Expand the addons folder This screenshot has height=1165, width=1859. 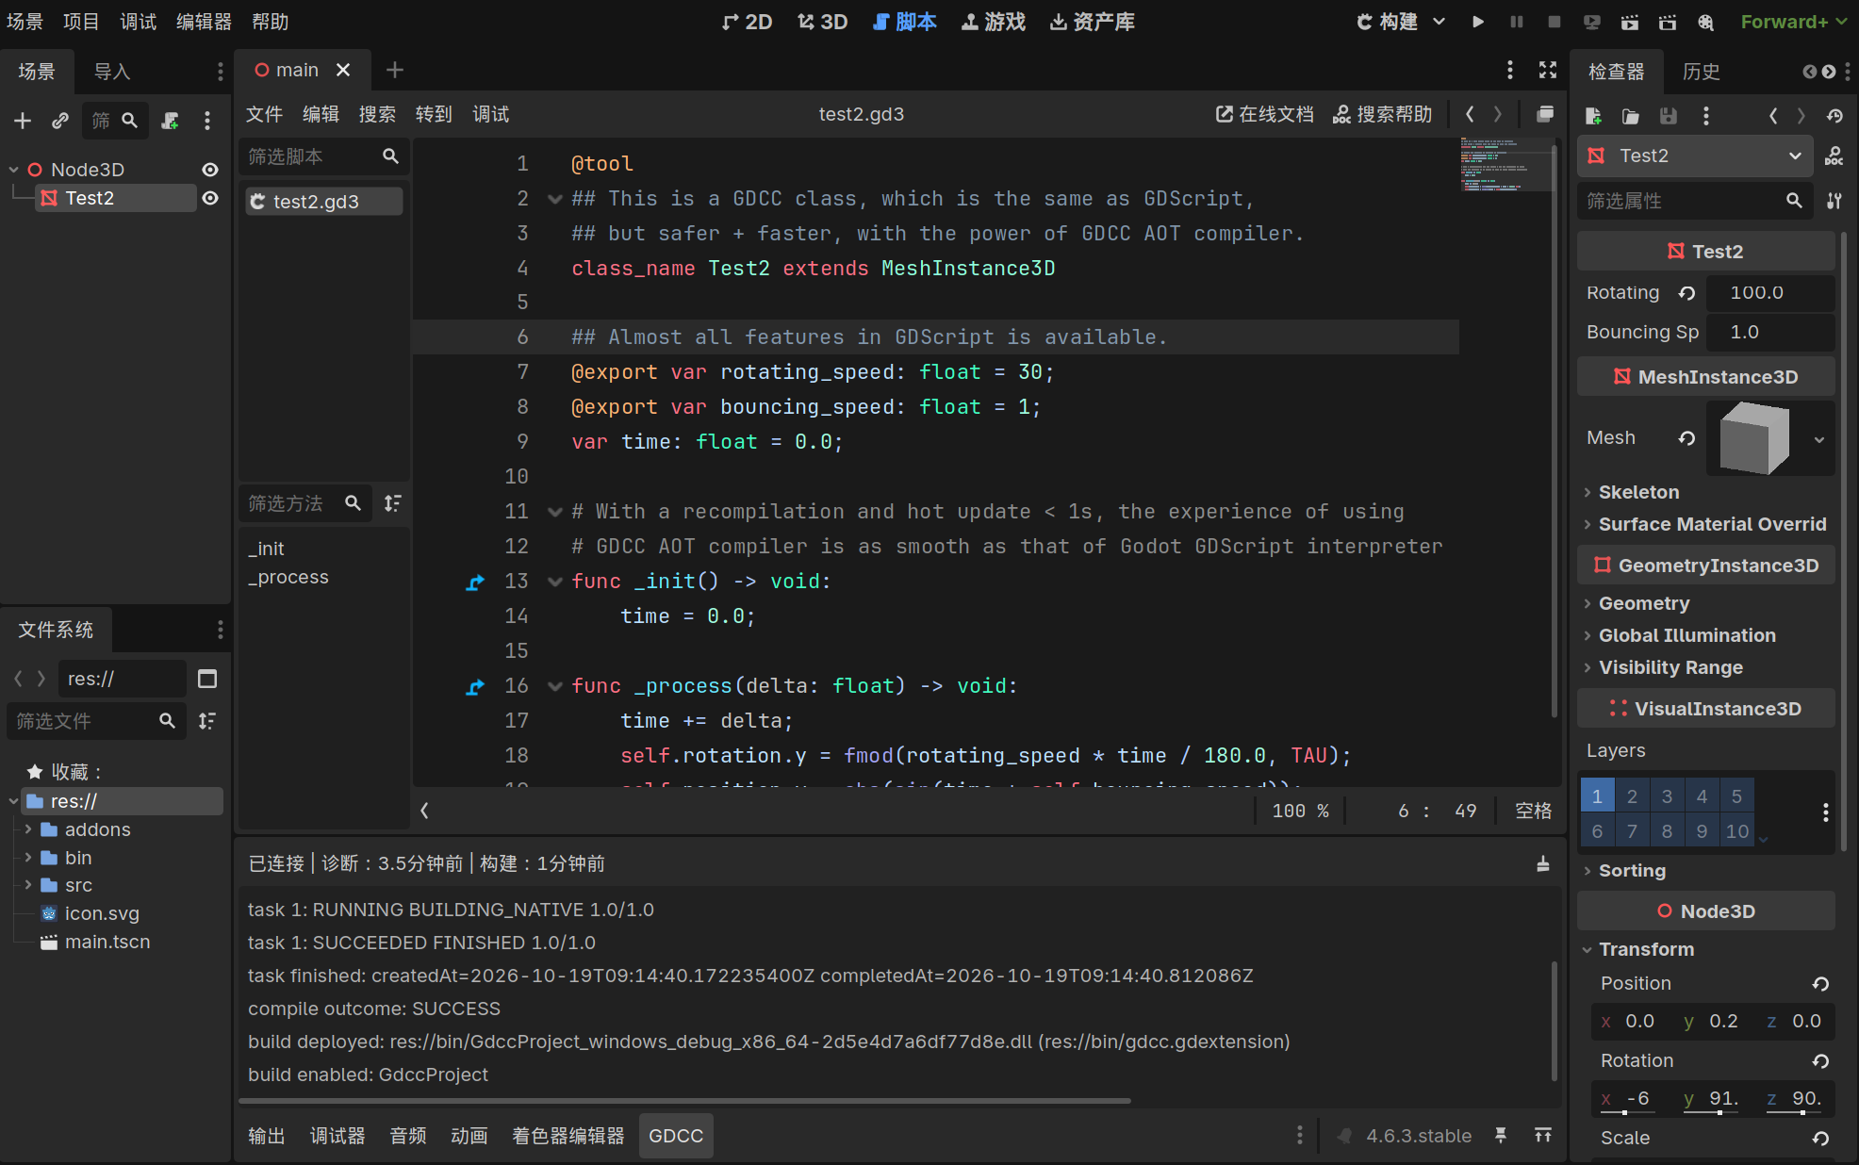click(28, 829)
